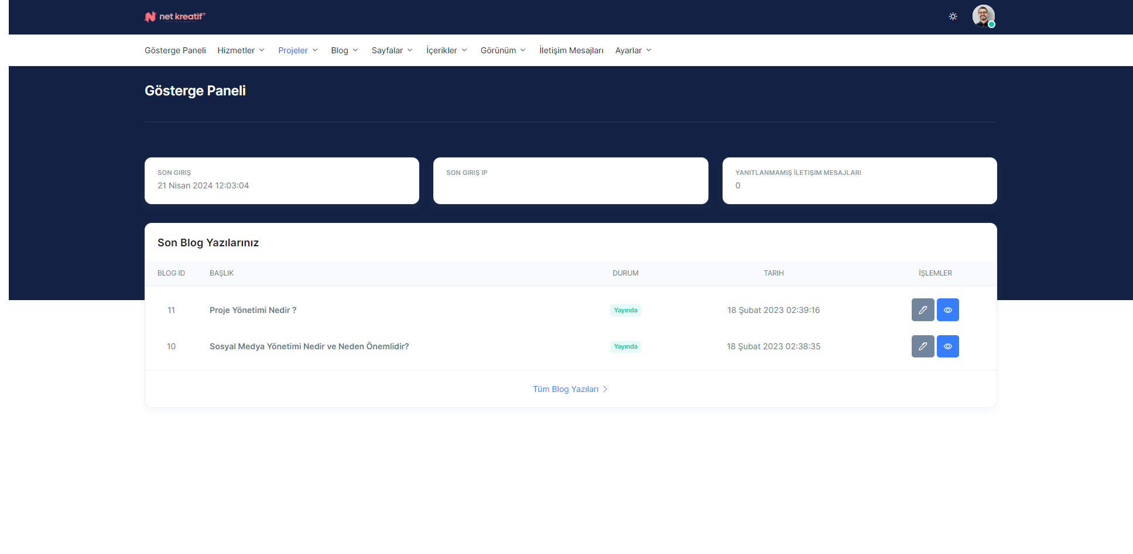Open Gösterge Paneli menu item
This screenshot has width=1133, height=554.
[175, 50]
